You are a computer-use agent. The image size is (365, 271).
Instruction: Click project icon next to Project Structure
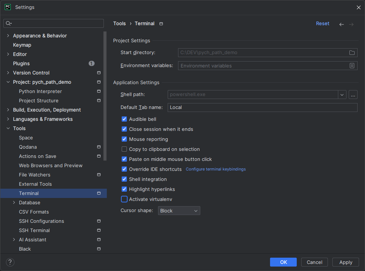99,100
